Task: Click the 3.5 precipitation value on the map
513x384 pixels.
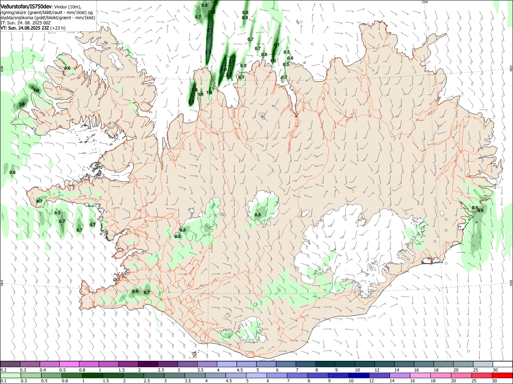Action: tap(208, 52)
